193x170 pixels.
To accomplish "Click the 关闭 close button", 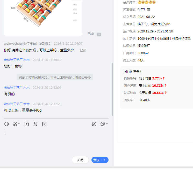I will coord(80,160).
